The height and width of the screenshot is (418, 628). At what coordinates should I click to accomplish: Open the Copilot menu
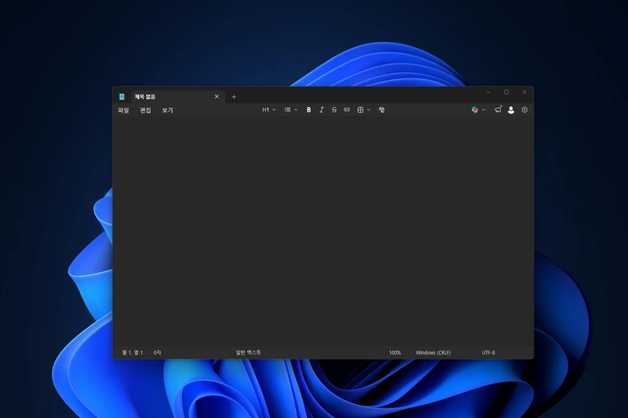point(478,110)
